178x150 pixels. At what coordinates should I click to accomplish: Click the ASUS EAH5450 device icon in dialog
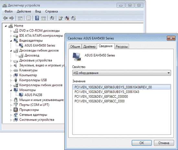pos(77,56)
